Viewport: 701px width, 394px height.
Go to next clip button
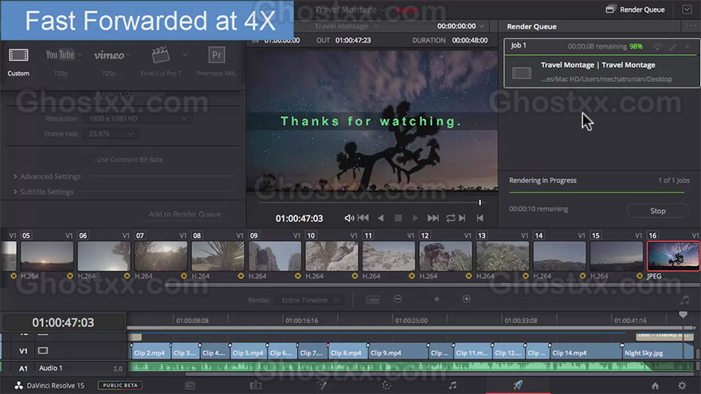[x=462, y=218]
